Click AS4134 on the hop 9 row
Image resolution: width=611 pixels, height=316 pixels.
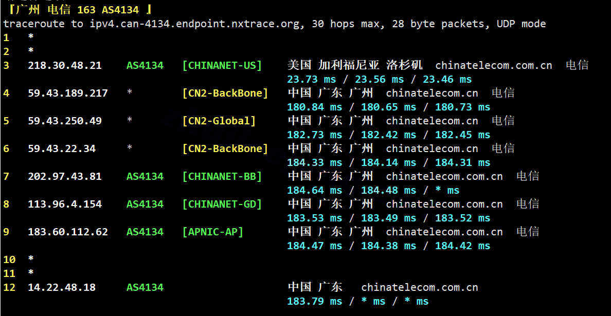coord(145,232)
